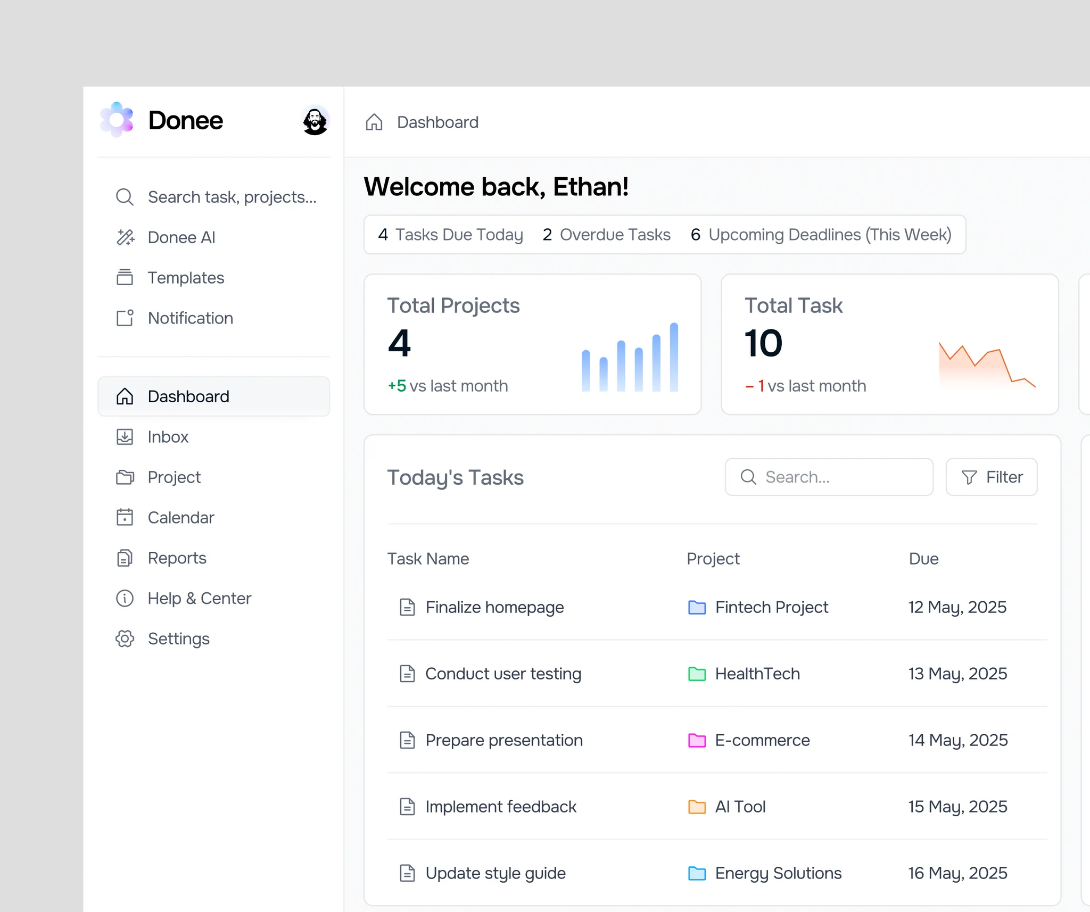This screenshot has width=1090, height=912.
Task: Click the Notification icon in the sidebar
Action: (125, 318)
